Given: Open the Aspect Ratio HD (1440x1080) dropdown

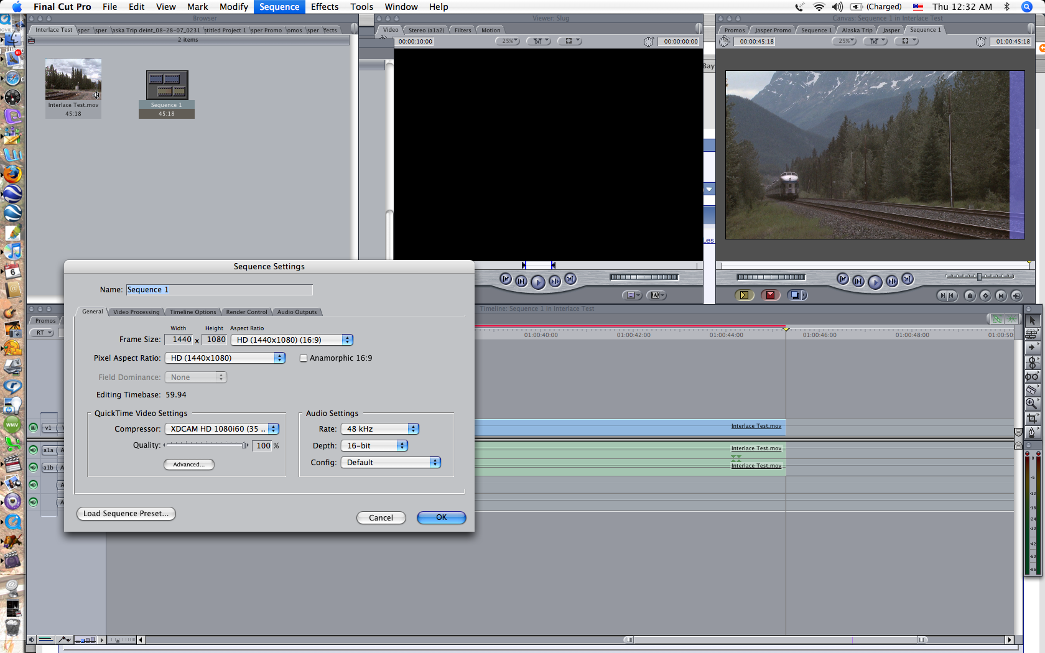Looking at the screenshot, I should [292, 340].
